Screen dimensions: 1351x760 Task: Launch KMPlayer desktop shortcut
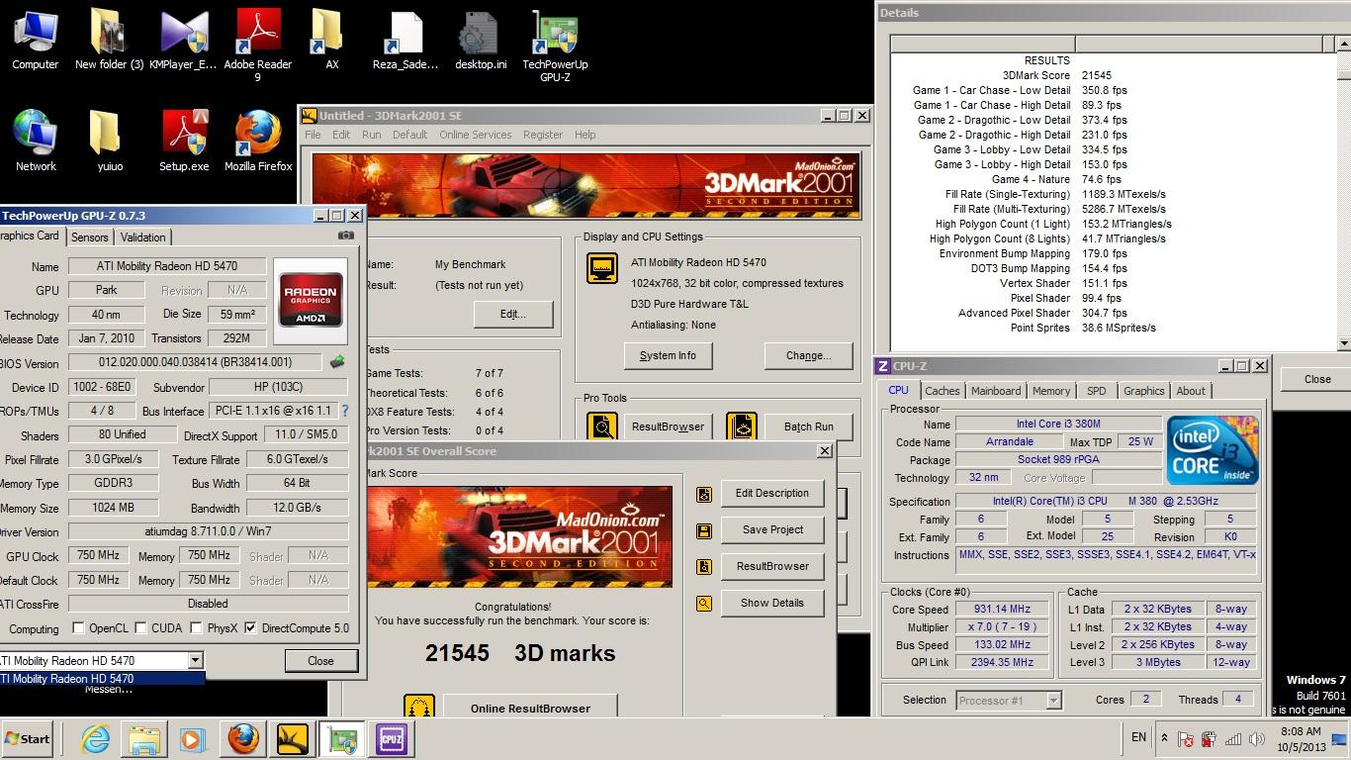(183, 40)
